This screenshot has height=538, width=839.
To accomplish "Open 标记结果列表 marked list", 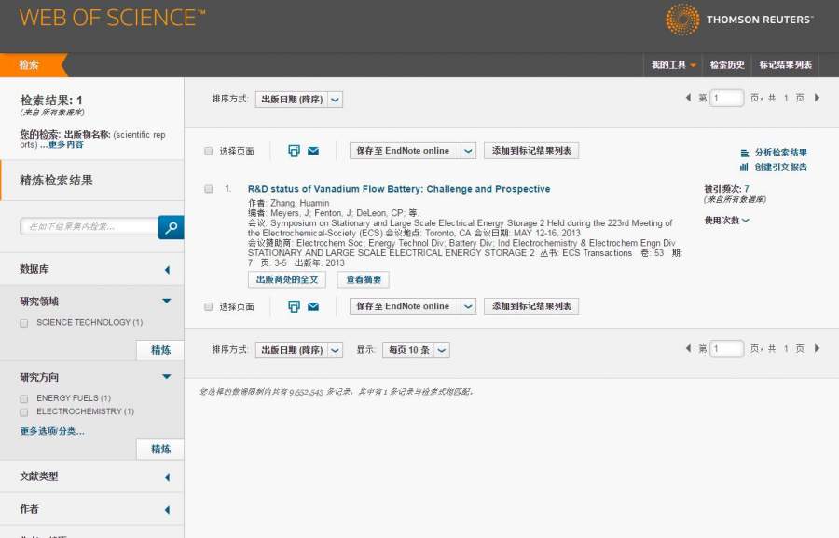I will [785, 64].
